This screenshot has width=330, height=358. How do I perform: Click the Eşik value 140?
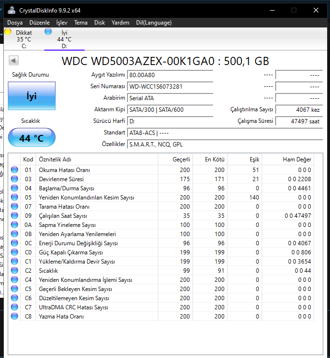point(254,198)
